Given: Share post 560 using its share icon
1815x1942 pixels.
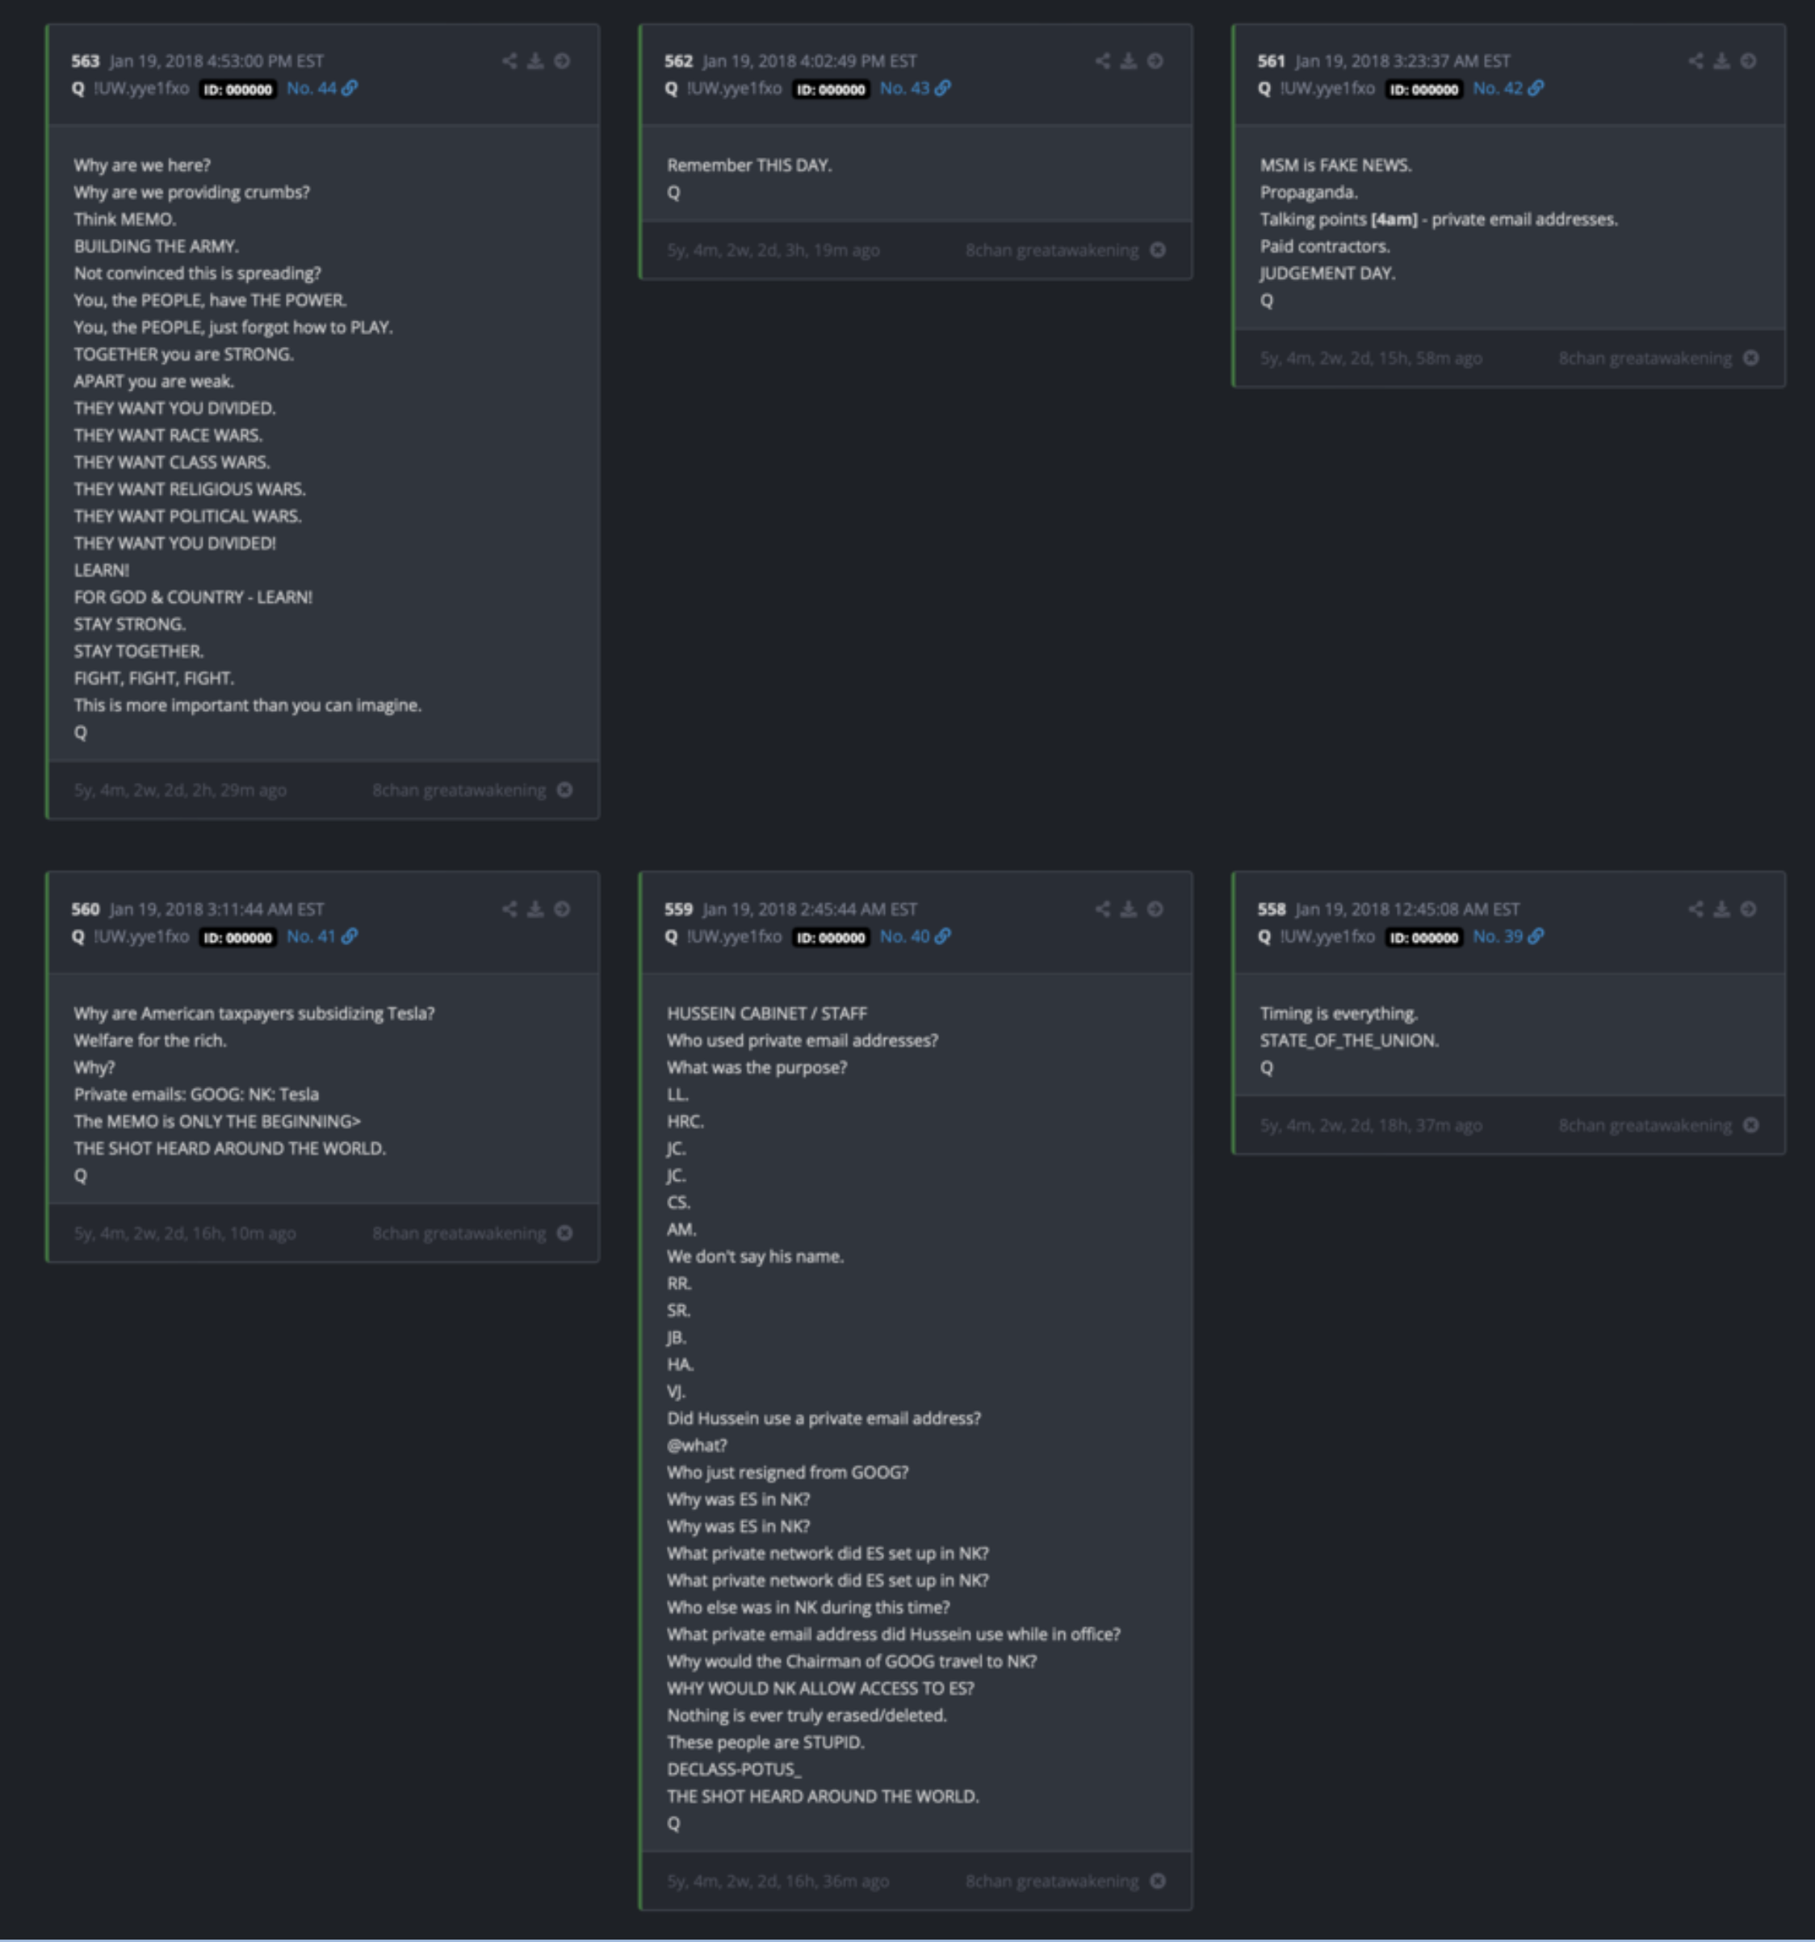Looking at the screenshot, I should click(x=509, y=910).
